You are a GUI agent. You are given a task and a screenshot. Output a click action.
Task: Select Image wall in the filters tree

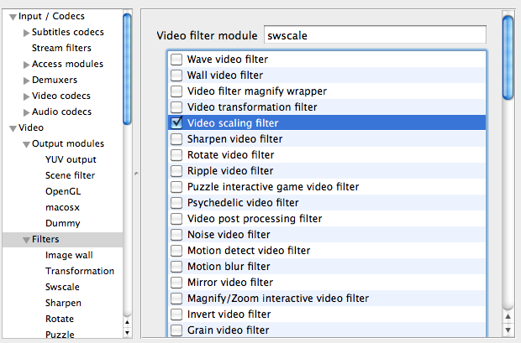point(69,256)
